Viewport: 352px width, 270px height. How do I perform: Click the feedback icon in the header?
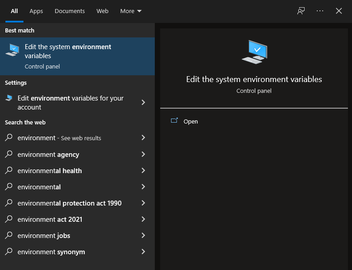(301, 11)
